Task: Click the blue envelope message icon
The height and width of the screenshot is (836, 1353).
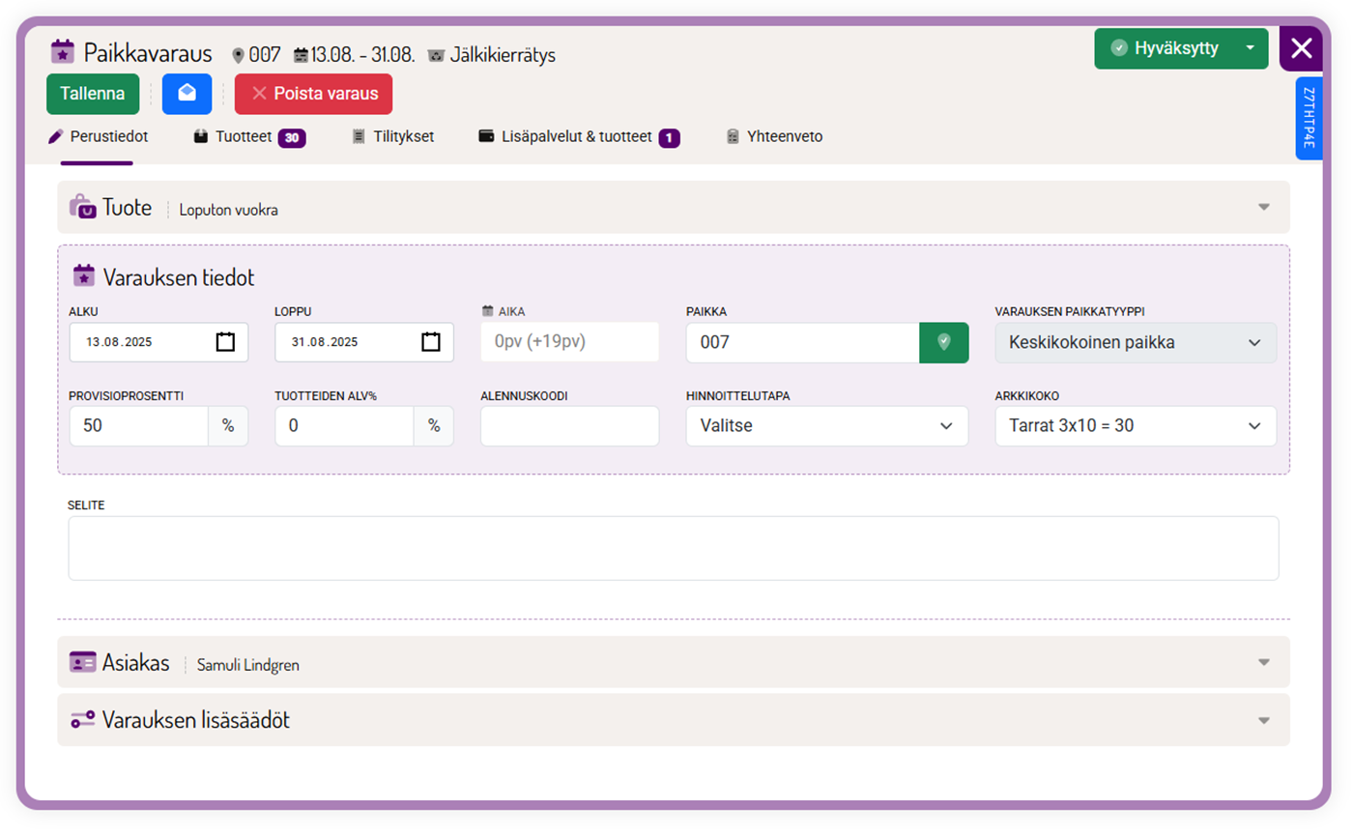Action: [x=187, y=94]
